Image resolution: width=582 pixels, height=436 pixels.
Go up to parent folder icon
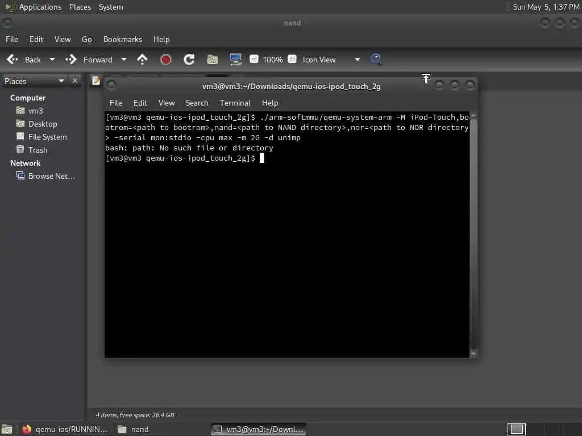click(142, 59)
